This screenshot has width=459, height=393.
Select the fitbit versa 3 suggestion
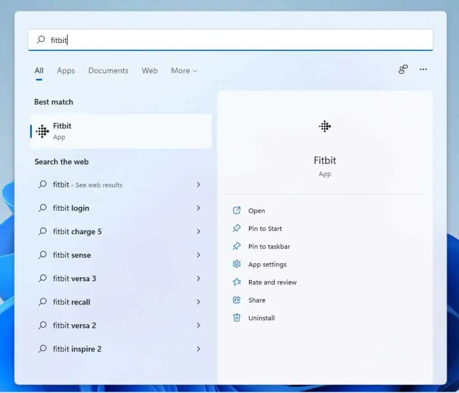[74, 279]
